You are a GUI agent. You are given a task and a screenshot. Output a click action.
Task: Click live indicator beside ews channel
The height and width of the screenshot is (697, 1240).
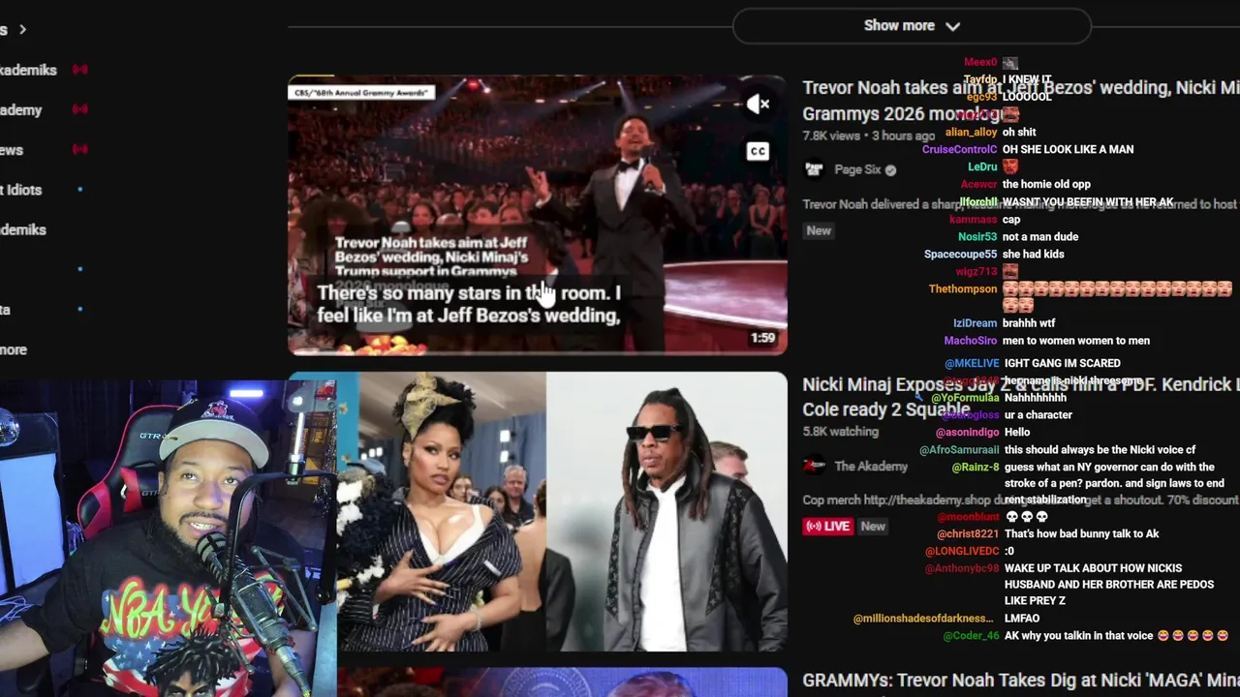tap(79, 149)
